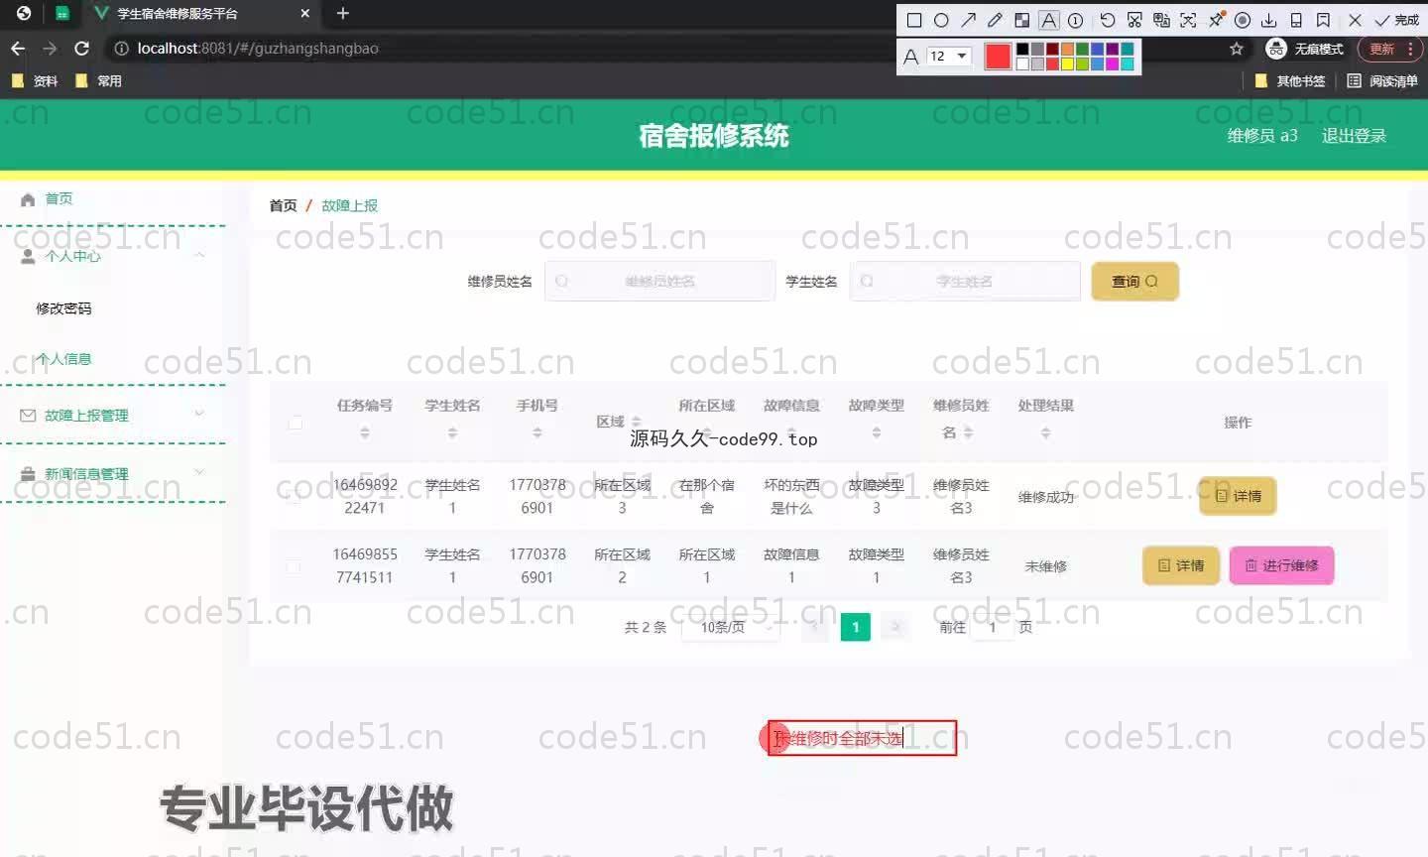
Task: Open the 其他书签 bookmark folder
Action: [1290, 81]
